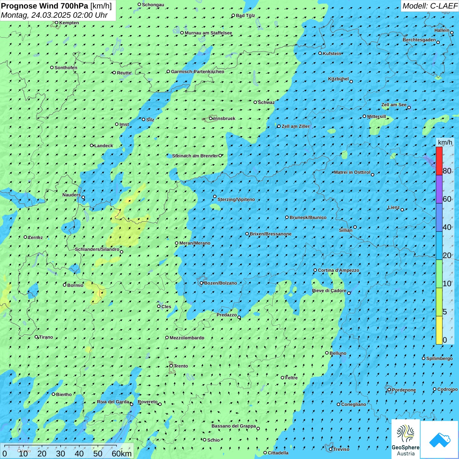Select the Garmisch-Partenkirchen marker
Image resolution: width=459 pixels, height=459 pixels.
coord(168,71)
